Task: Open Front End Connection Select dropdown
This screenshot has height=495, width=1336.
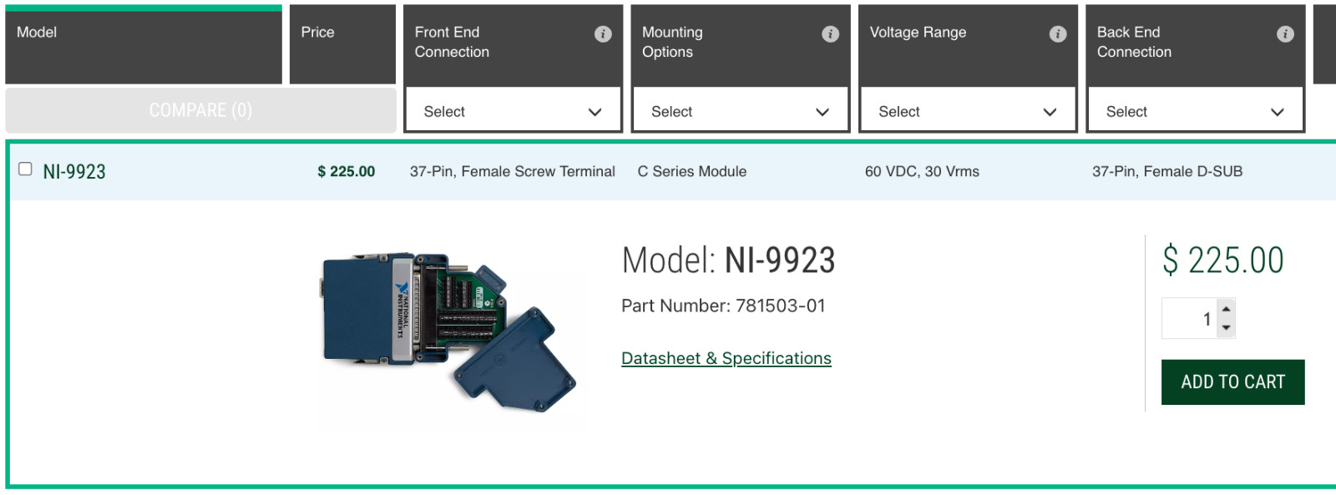Action: (513, 112)
